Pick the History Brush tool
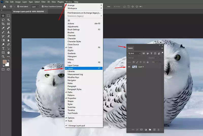 (x=3, y=36)
